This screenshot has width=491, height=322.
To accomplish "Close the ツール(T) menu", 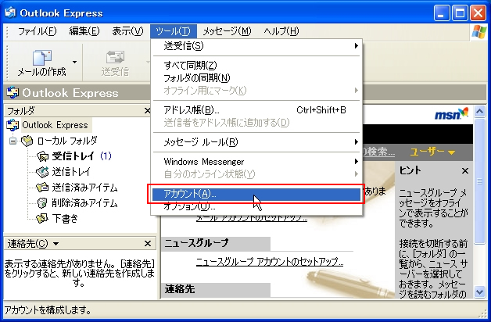I will click(x=173, y=31).
